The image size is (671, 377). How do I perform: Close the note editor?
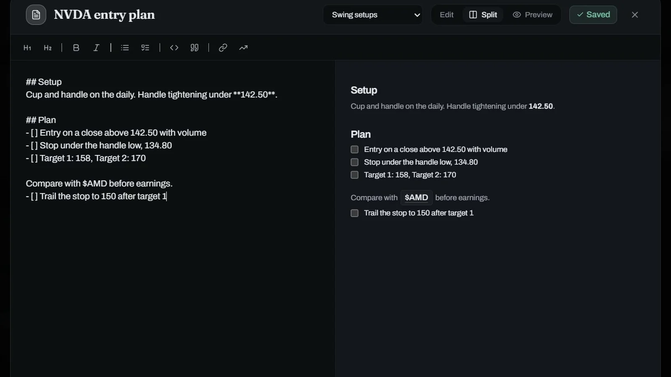[635, 15]
